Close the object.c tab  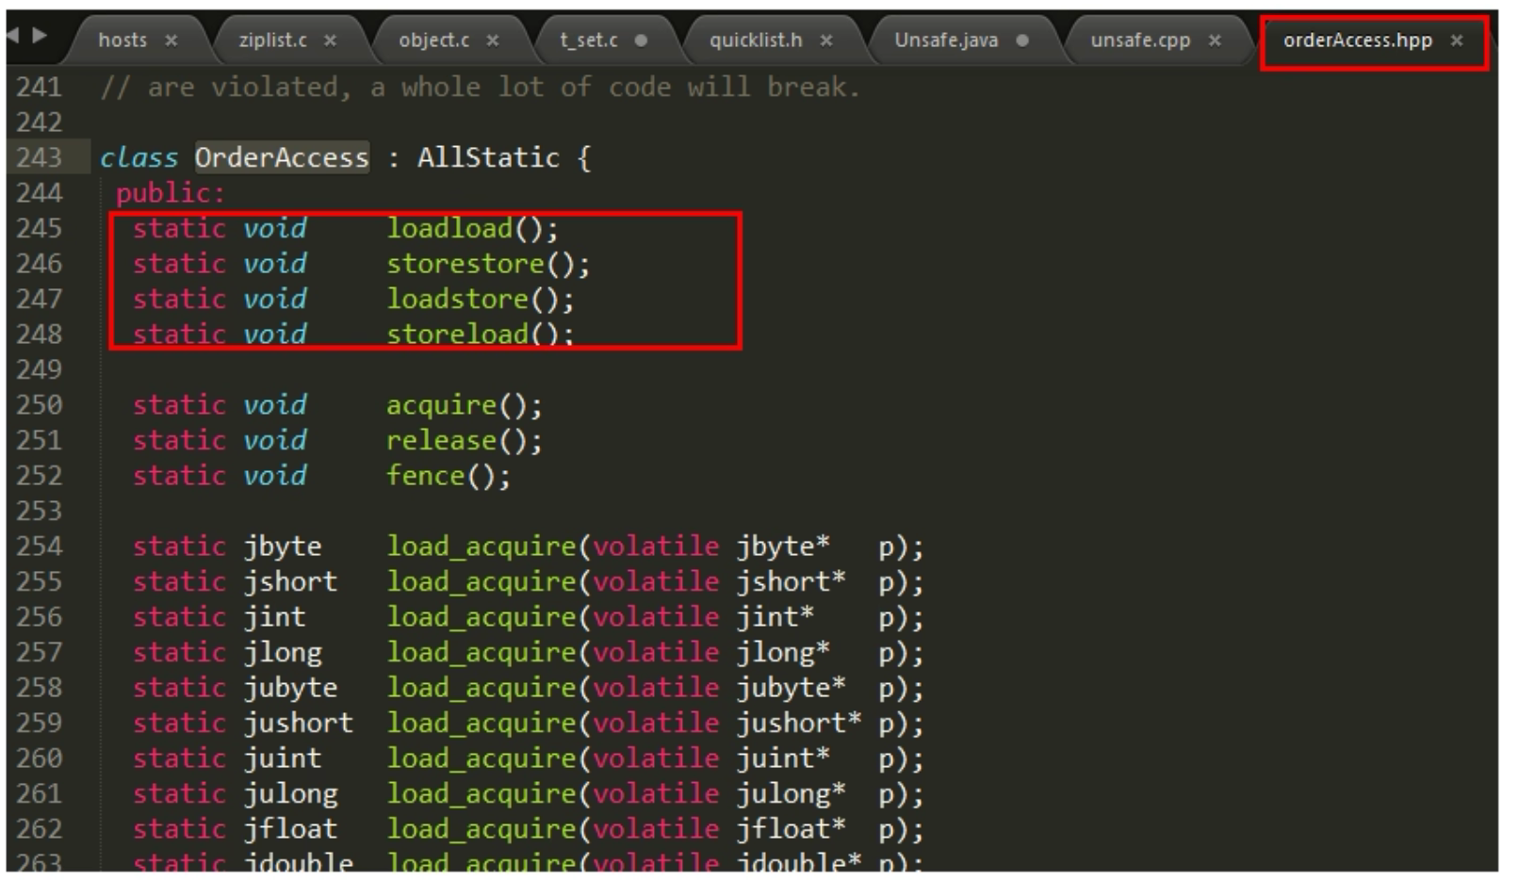(492, 41)
